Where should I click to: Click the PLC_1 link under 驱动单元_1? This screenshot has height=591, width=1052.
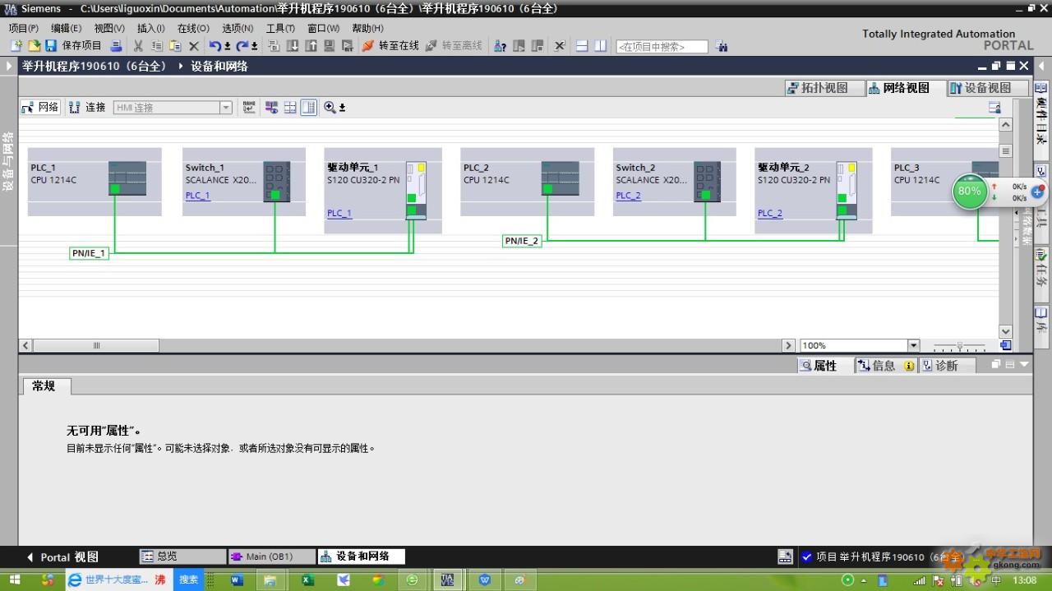click(x=339, y=213)
